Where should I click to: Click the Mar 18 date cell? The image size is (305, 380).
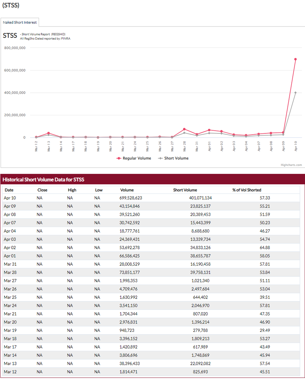10,338
